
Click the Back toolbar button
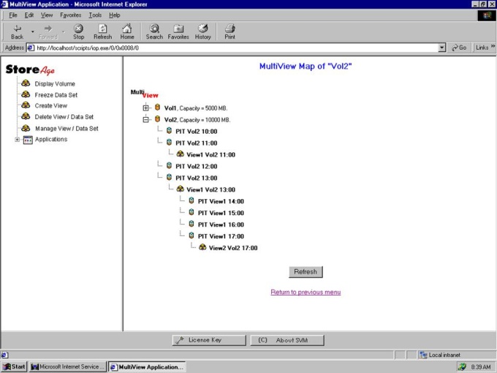click(17, 32)
